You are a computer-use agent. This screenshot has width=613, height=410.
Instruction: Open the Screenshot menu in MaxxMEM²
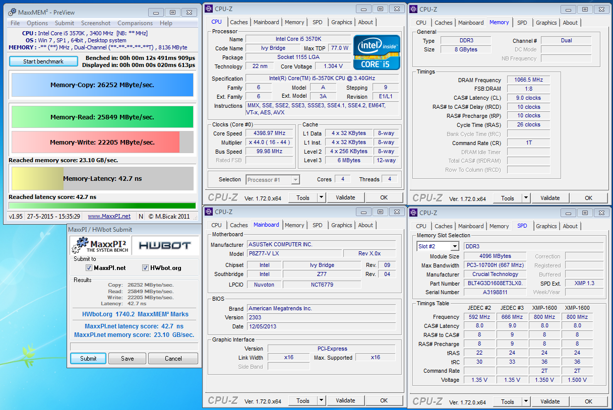coord(96,23)
